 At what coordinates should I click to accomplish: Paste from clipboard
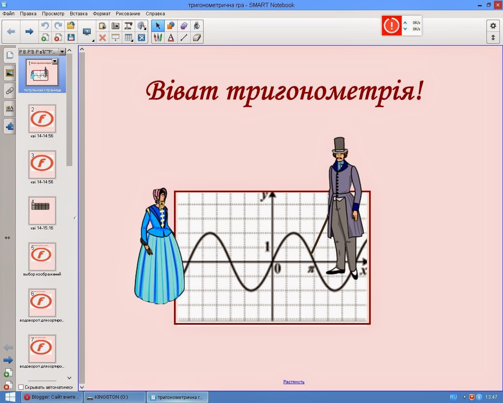pyautogui.click(x=103, y=26)
